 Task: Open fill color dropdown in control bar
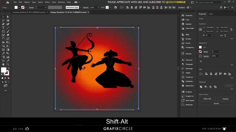coord(19,7)
